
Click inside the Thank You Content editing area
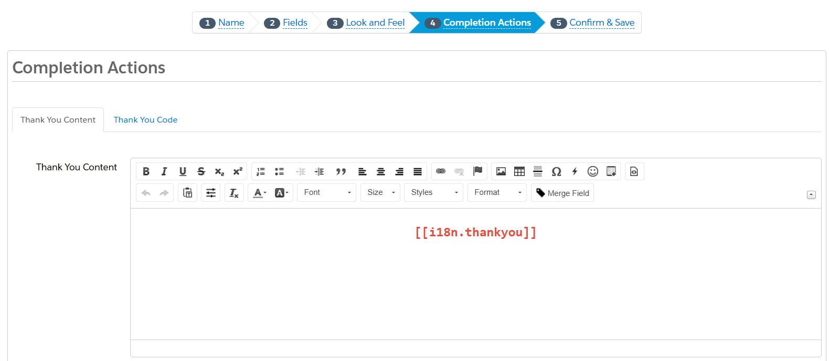pos(475,283)
